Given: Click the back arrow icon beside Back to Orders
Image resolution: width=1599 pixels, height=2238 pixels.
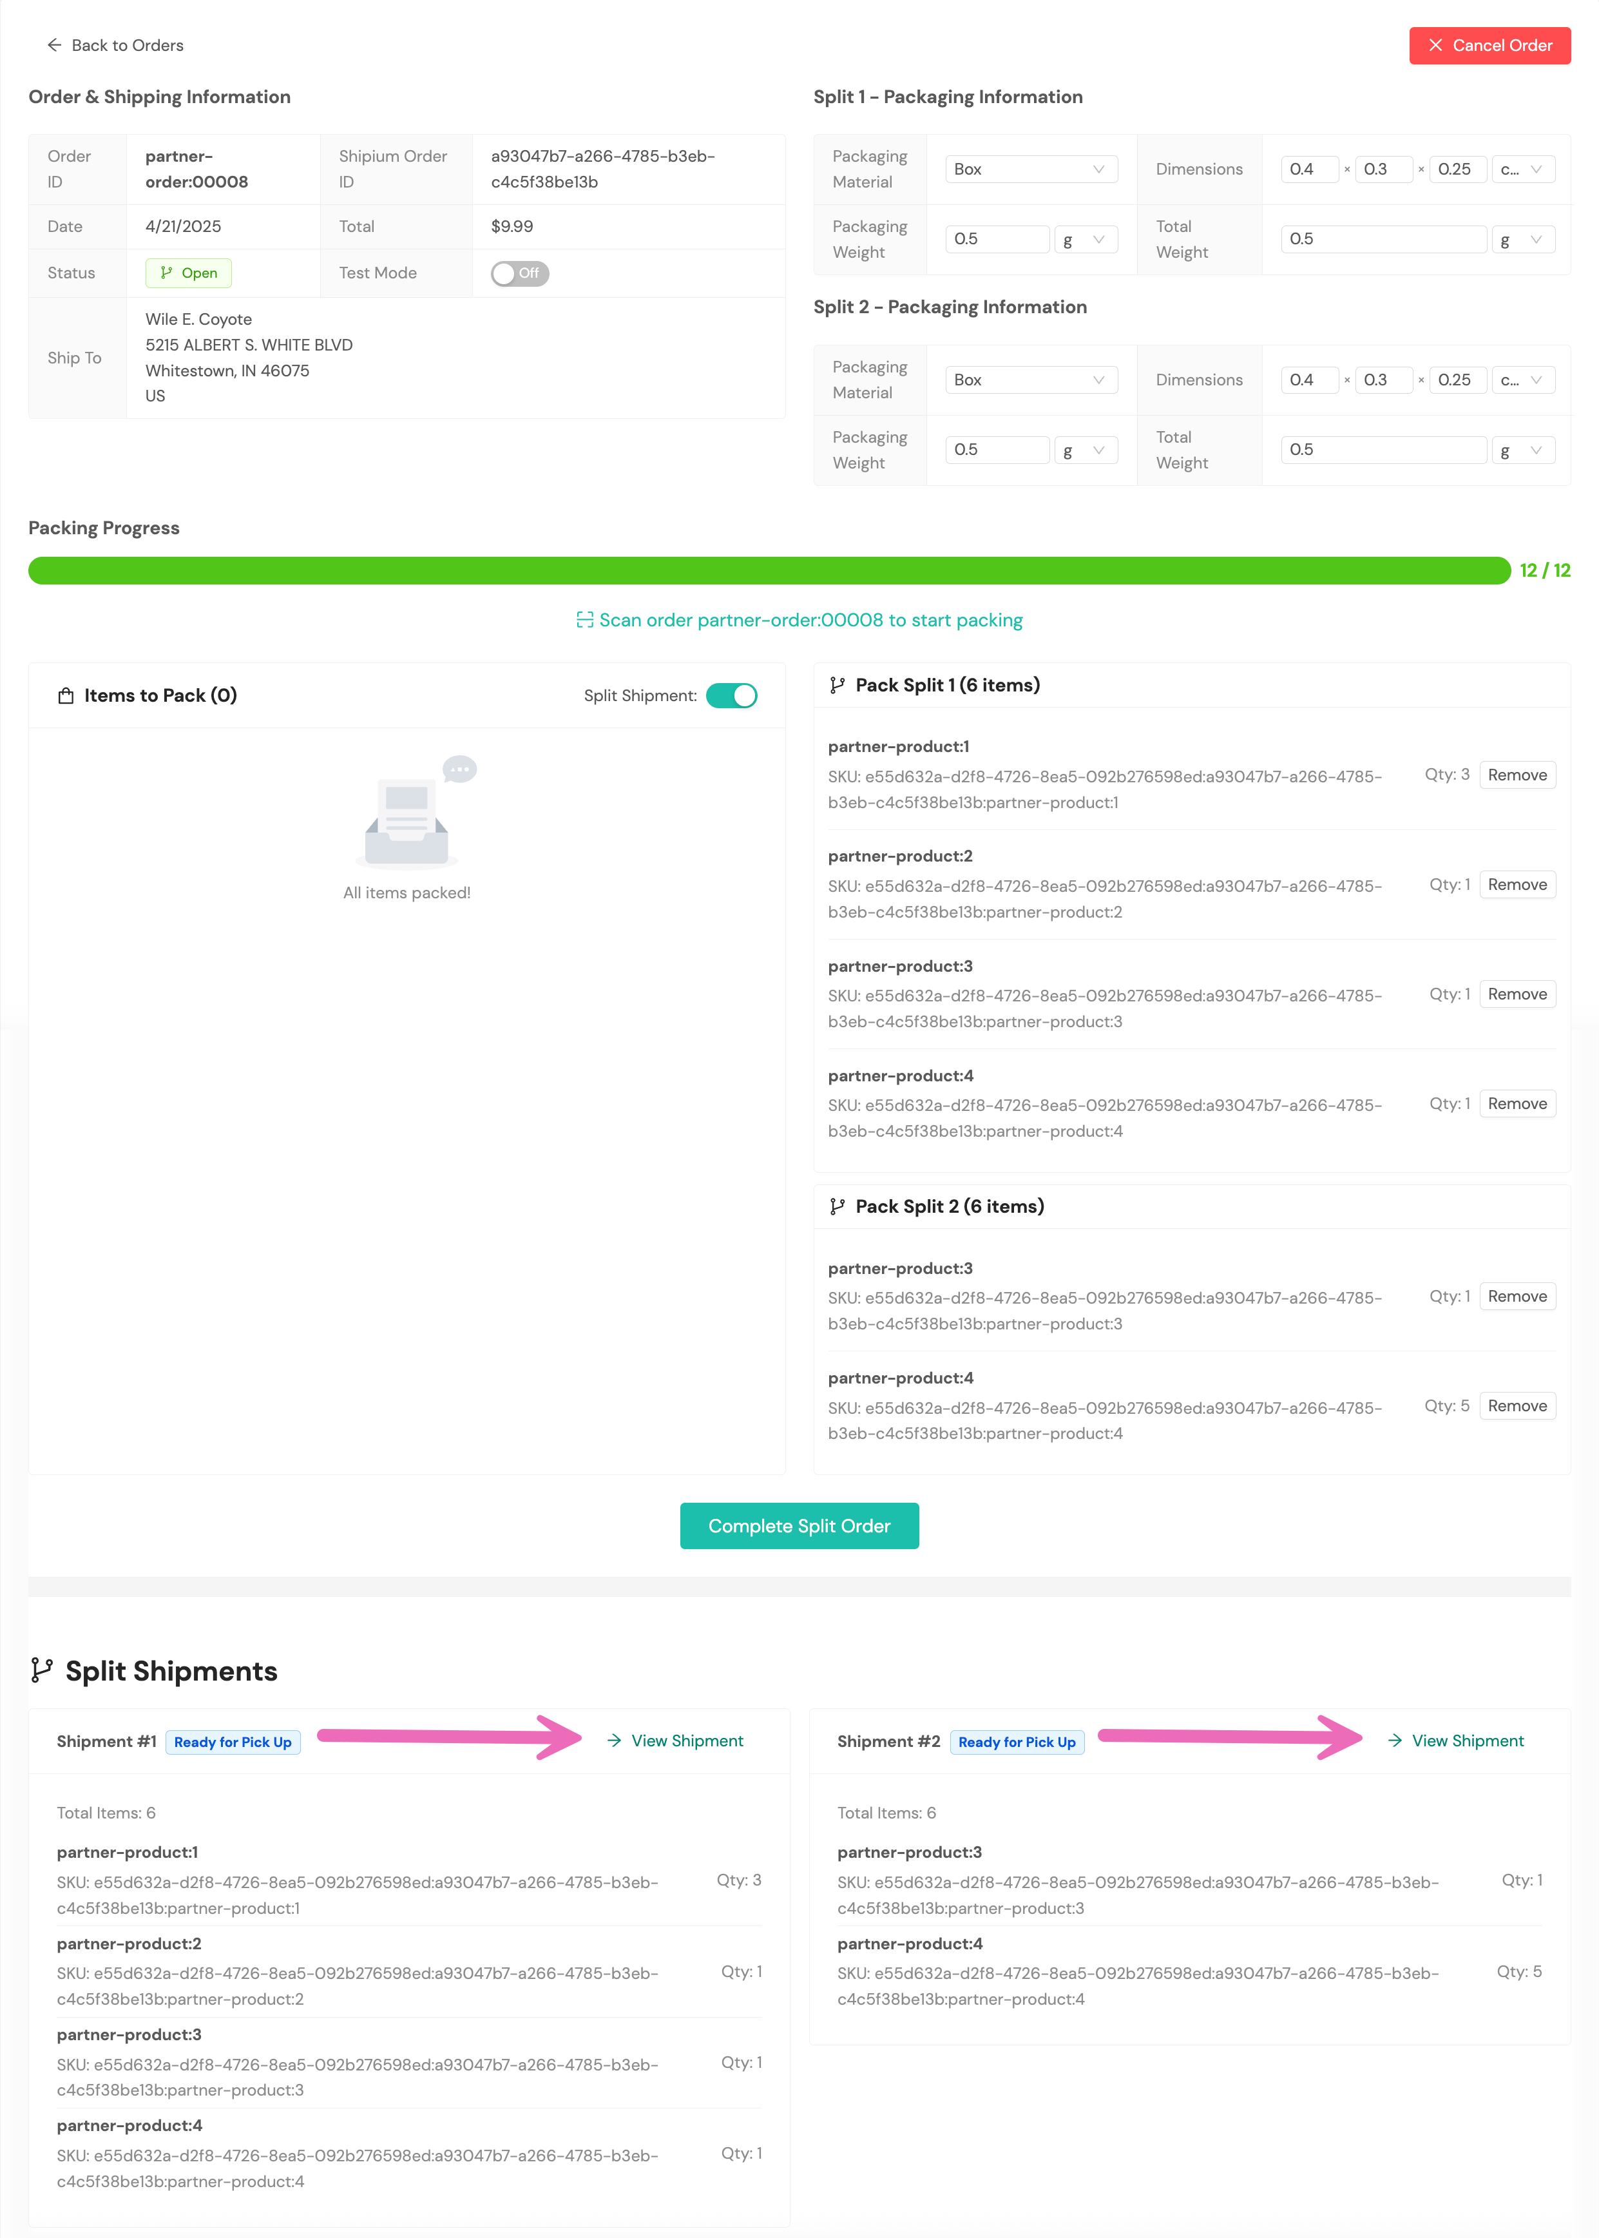Looking at the screenshot, I should [54, 45].
